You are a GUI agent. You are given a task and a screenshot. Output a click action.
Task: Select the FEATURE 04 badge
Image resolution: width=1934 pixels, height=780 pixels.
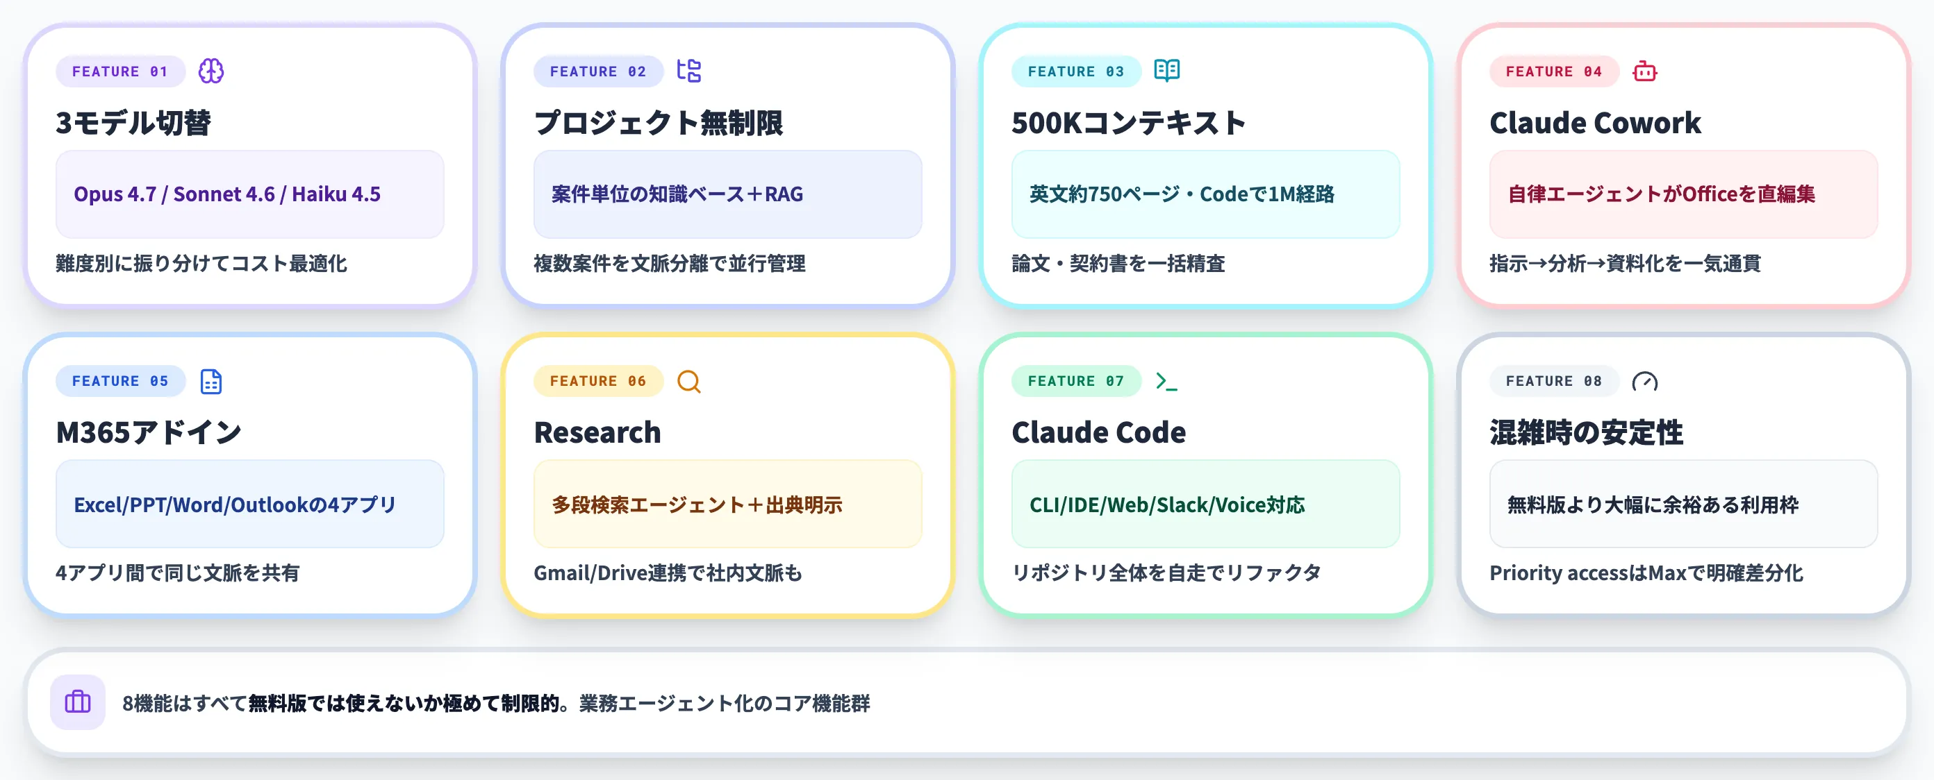point(1554,71)
